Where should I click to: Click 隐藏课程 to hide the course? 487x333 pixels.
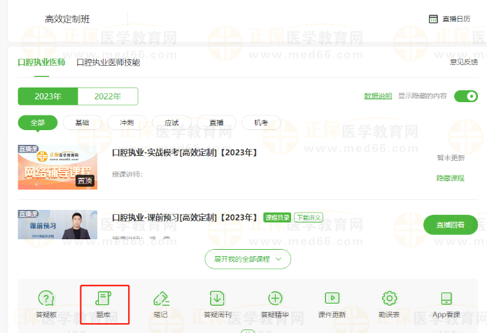[x=450, y=178]
